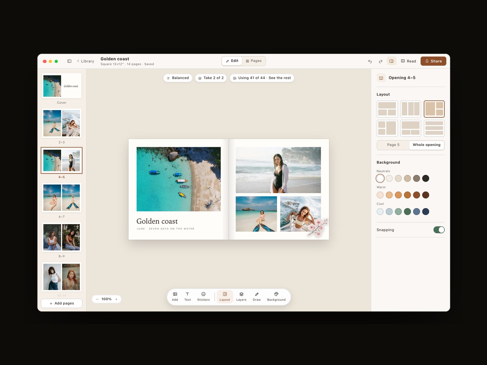Choose the one-wide-two-small layout option
The width and height of the screenshot is (487, 365).
coord(387,109)
